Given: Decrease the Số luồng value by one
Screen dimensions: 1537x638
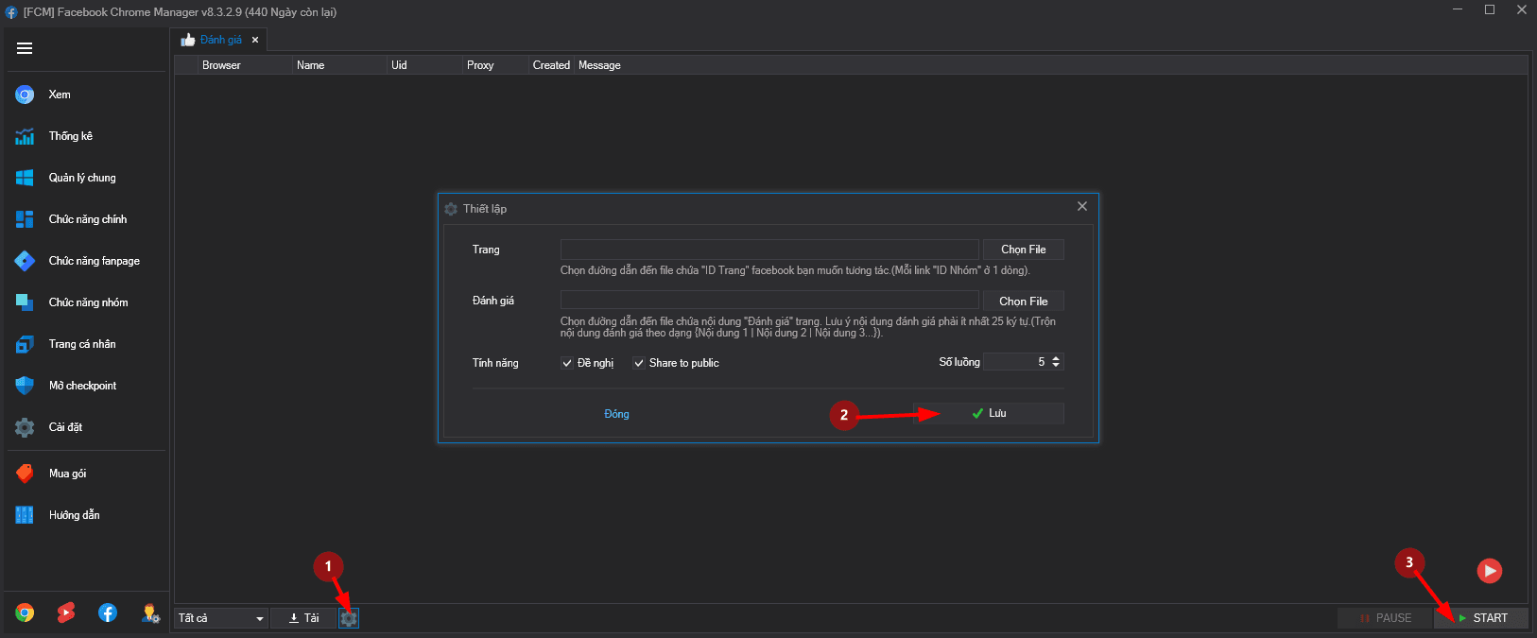Looking at the screenshot, I should pos(1057,366).
